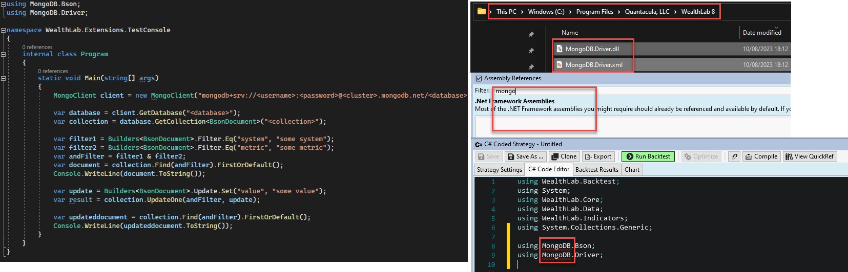Click the folder icon in Explorer address bar

click(481, 11)
